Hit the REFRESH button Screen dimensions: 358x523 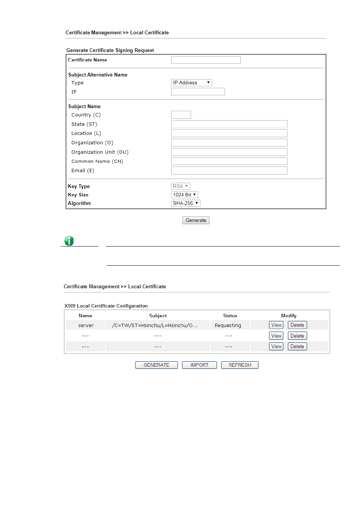click(240, 365)
